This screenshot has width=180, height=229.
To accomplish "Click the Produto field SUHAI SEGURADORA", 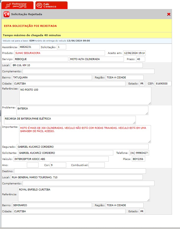I will coord(60,53).
